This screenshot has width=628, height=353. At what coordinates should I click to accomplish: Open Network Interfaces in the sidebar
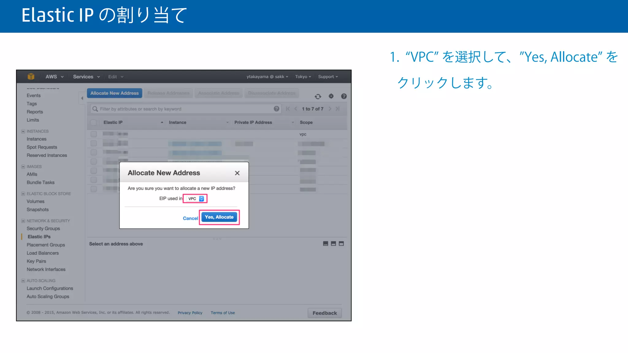pos(46,269)
